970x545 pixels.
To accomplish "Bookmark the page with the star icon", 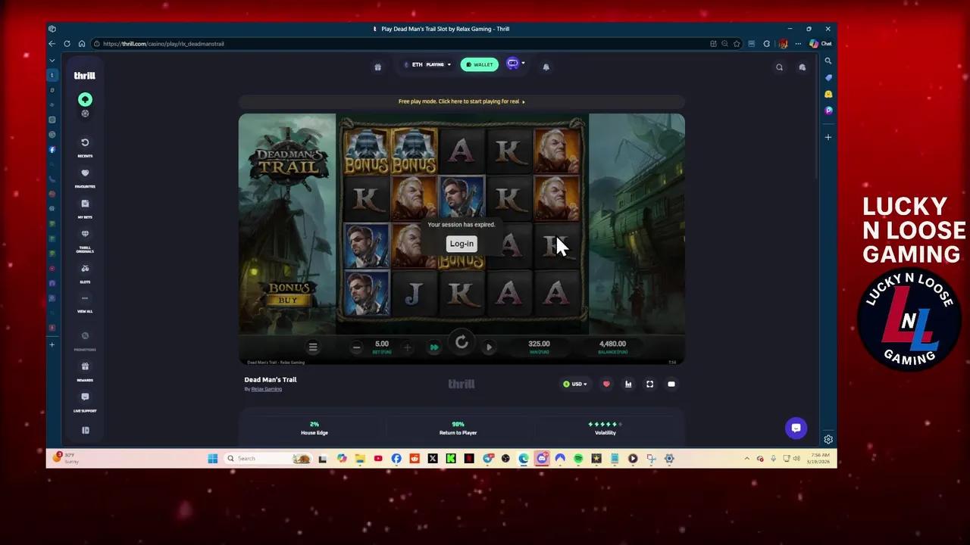I will click(x=737, y=44).
